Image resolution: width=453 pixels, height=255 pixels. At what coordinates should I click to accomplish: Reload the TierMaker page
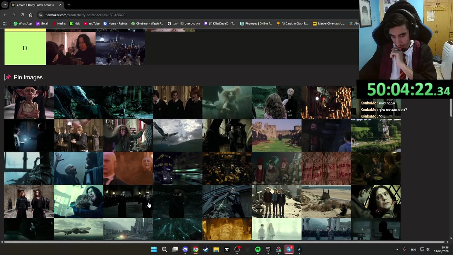22,15
